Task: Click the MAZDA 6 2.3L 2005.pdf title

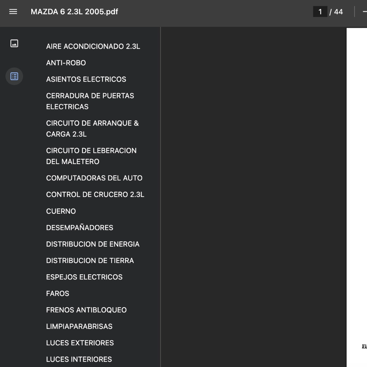Action: pyautogui.click(x=74, y=12)
